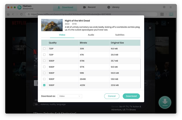Reload the page with the refresh icon

pos(21,14)
